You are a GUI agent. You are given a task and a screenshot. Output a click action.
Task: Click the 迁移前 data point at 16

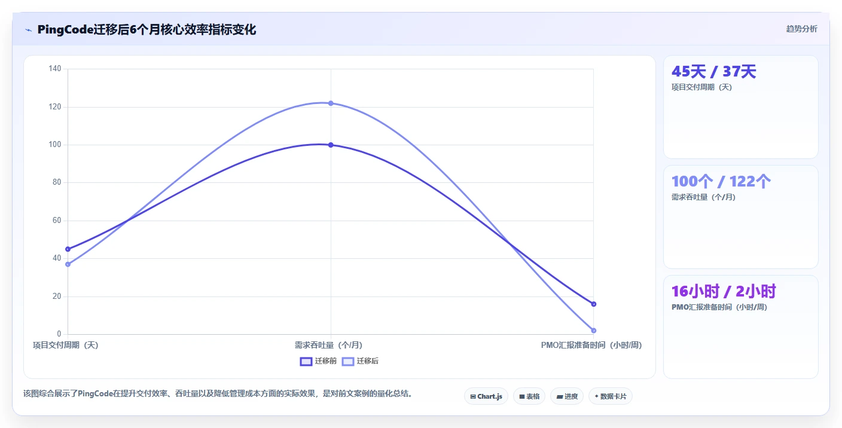[x=594, y=304]
